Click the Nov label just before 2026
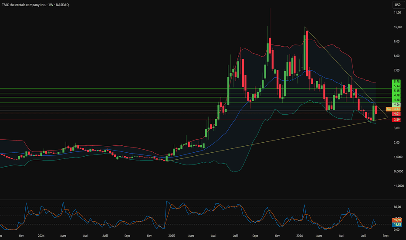Viewport: 406px width, 240px height. click(x=277, y=236)
